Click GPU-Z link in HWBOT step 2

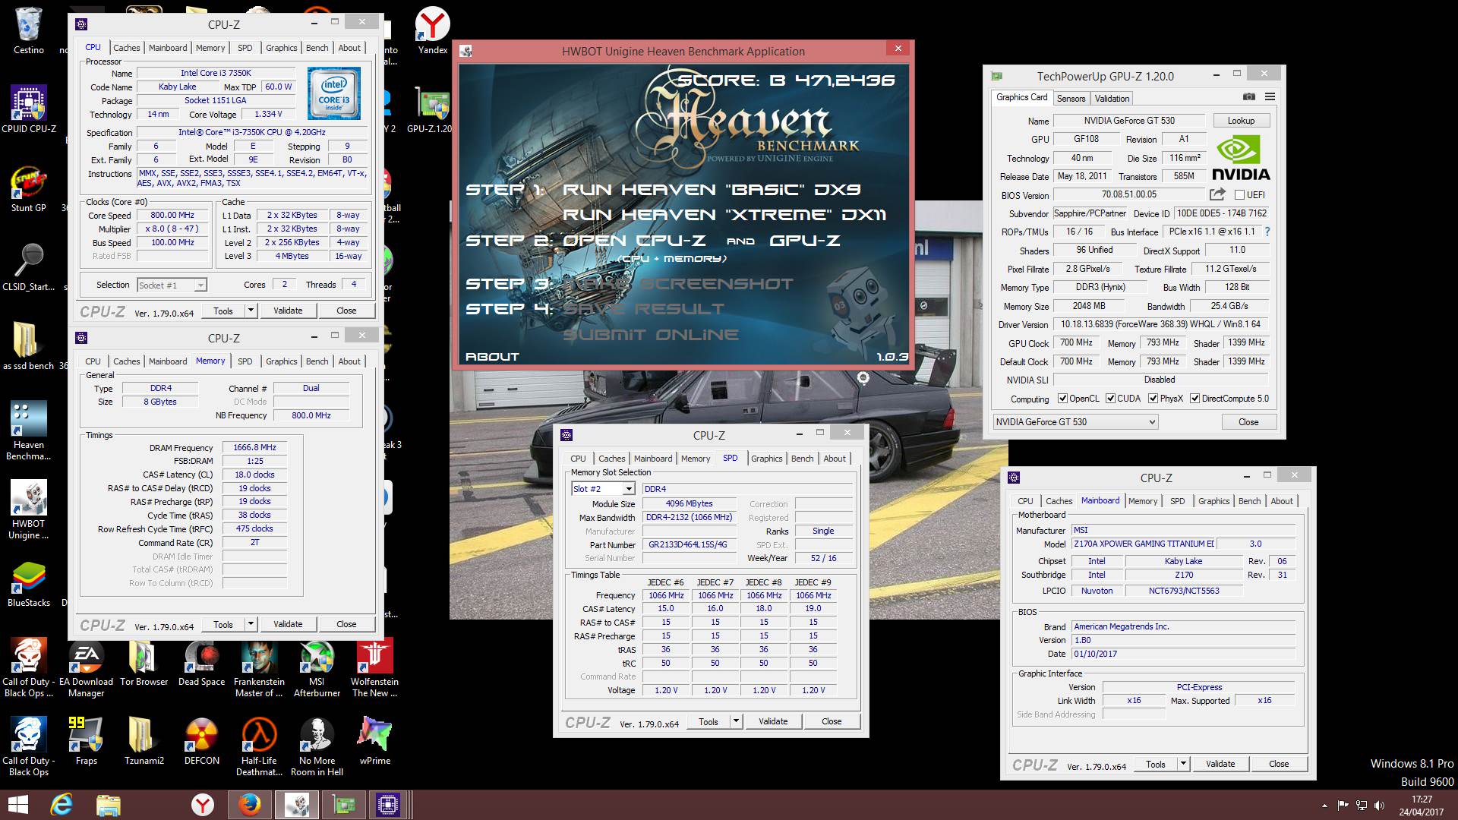coord(804,241)
